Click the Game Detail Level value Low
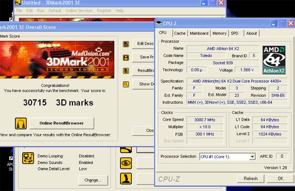 tap(83, 169)
